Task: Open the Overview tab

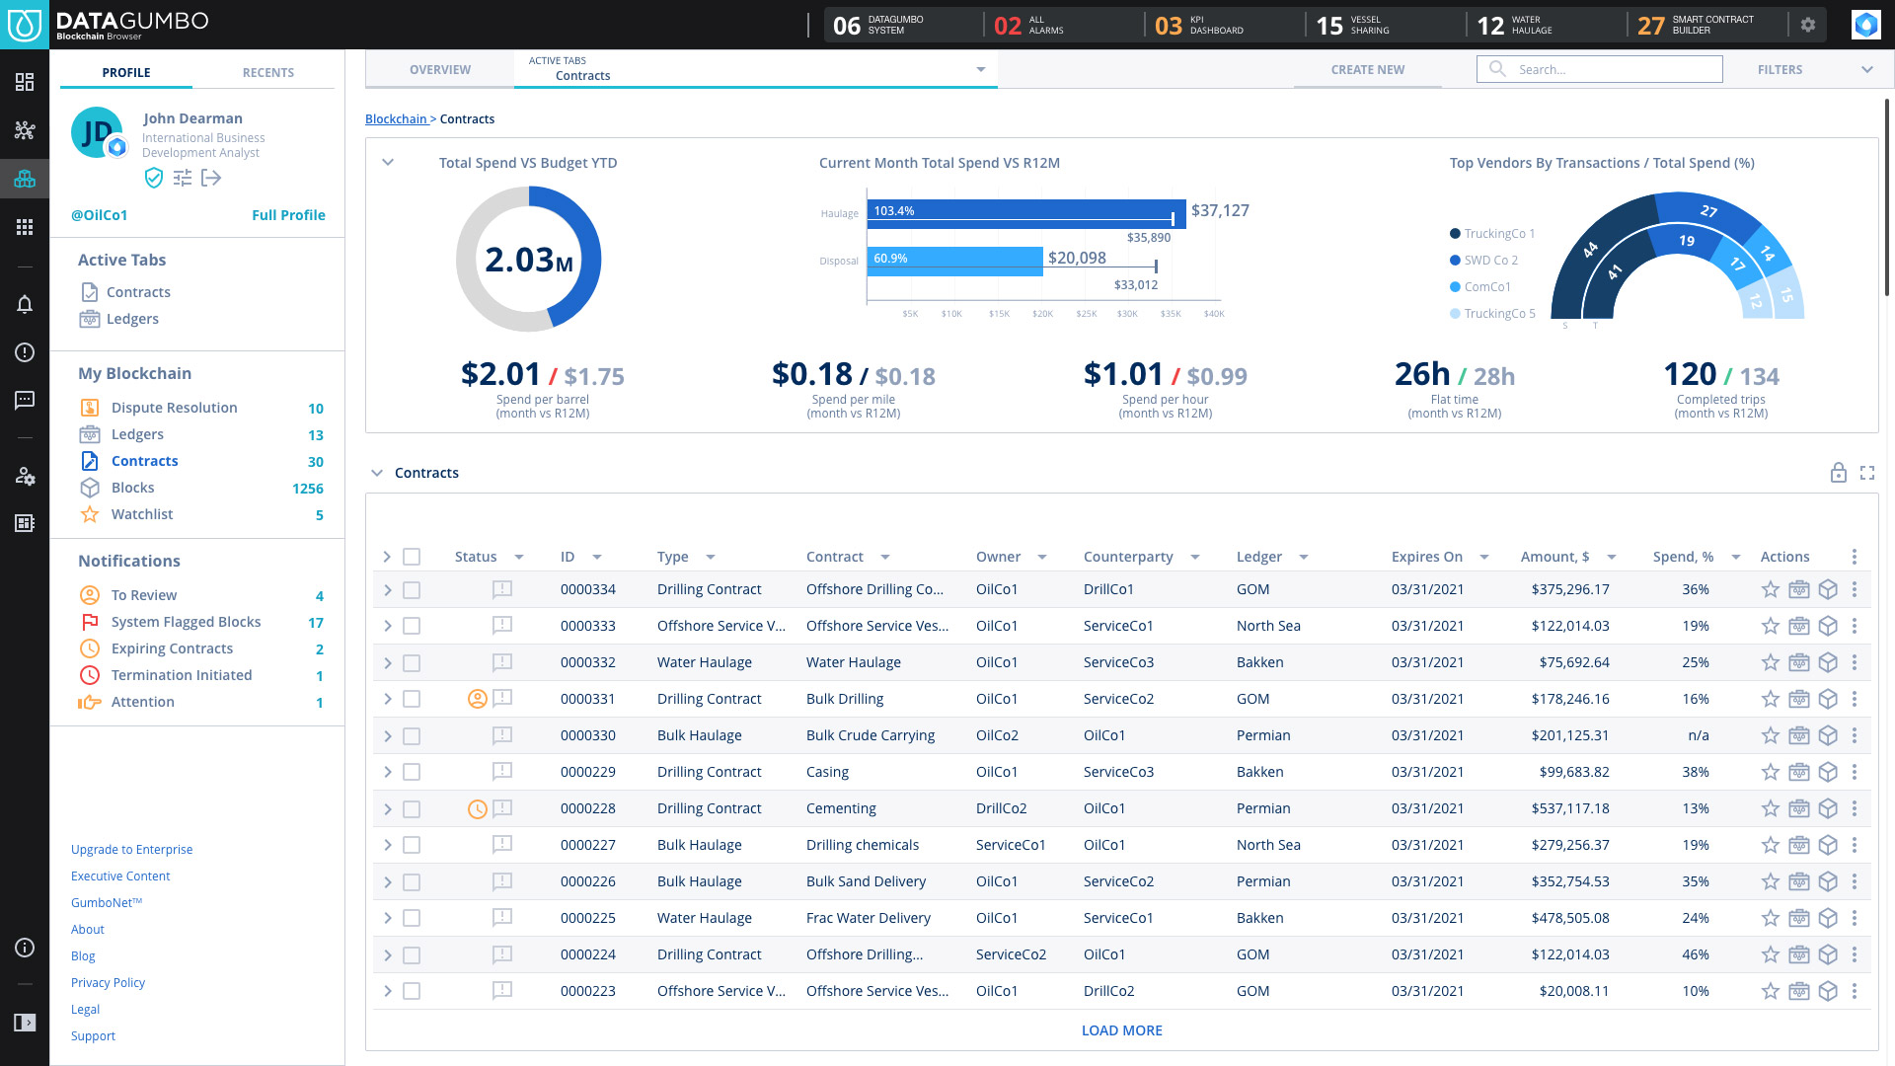Action: [440, 70]
